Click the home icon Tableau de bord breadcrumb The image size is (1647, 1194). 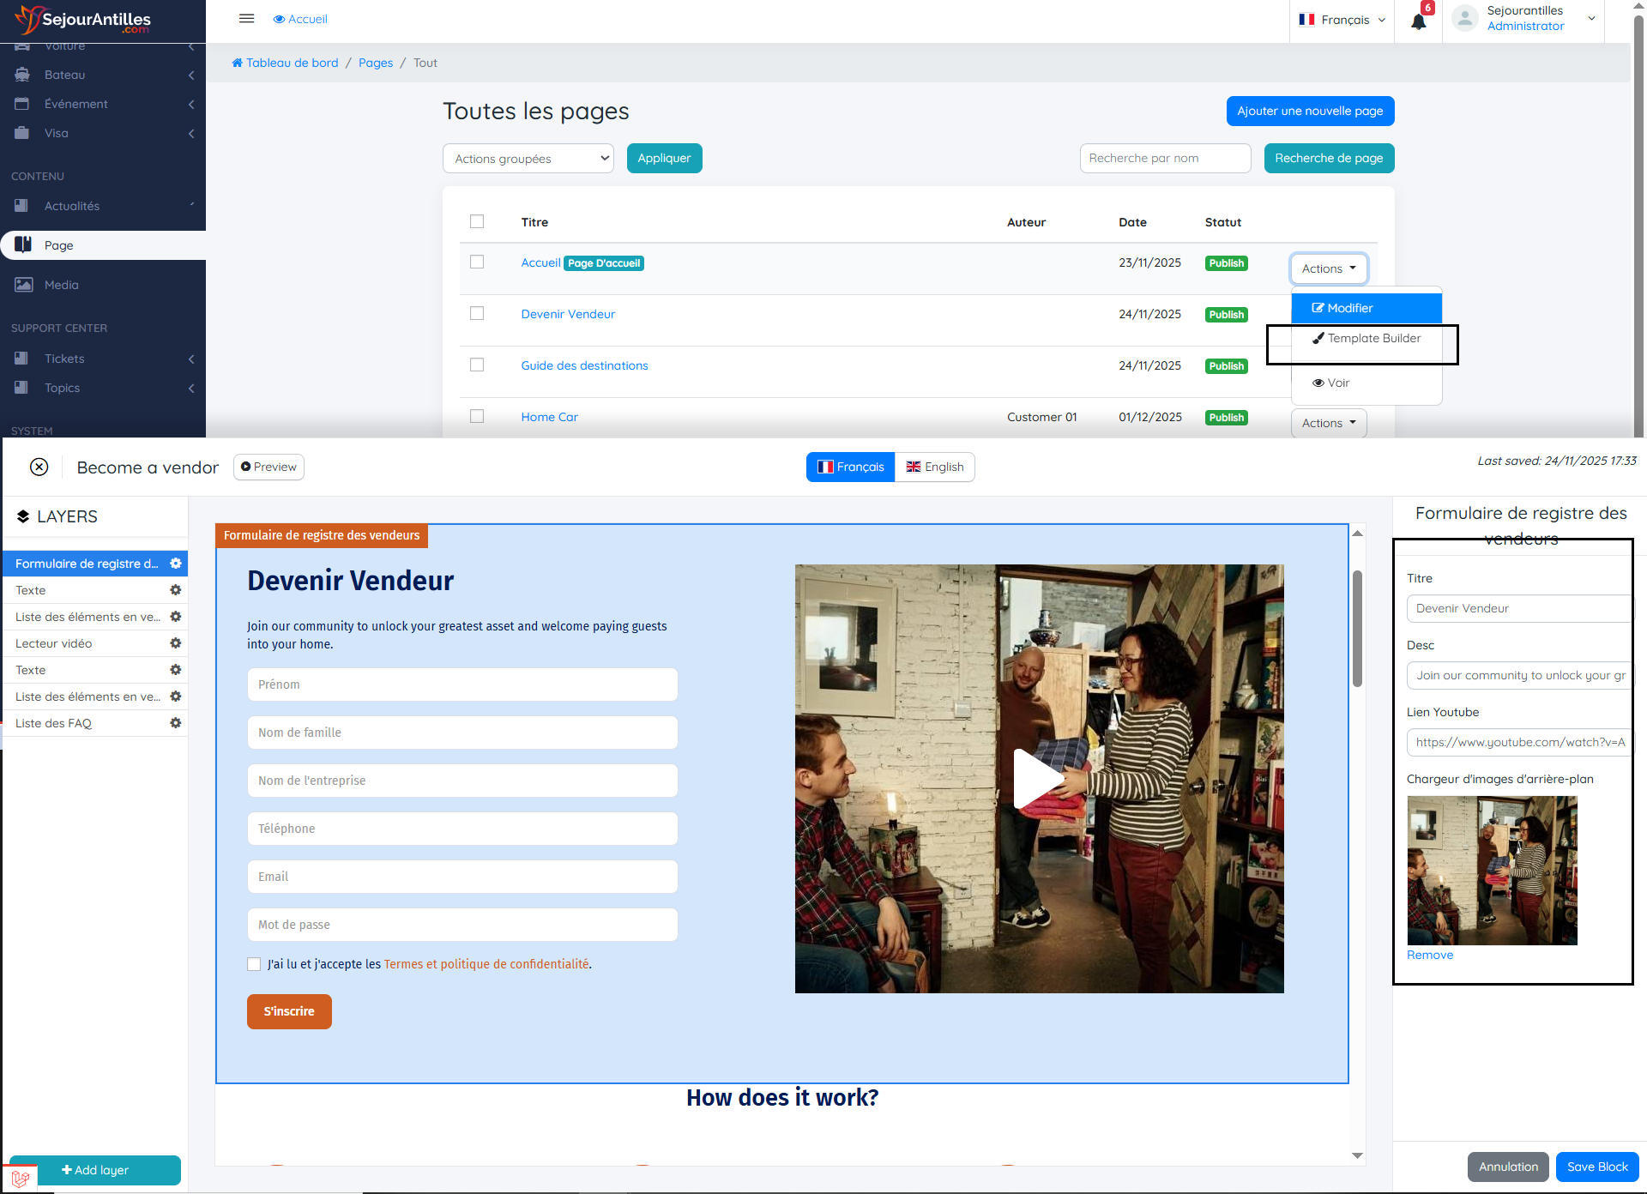click(x=238, y=63)
